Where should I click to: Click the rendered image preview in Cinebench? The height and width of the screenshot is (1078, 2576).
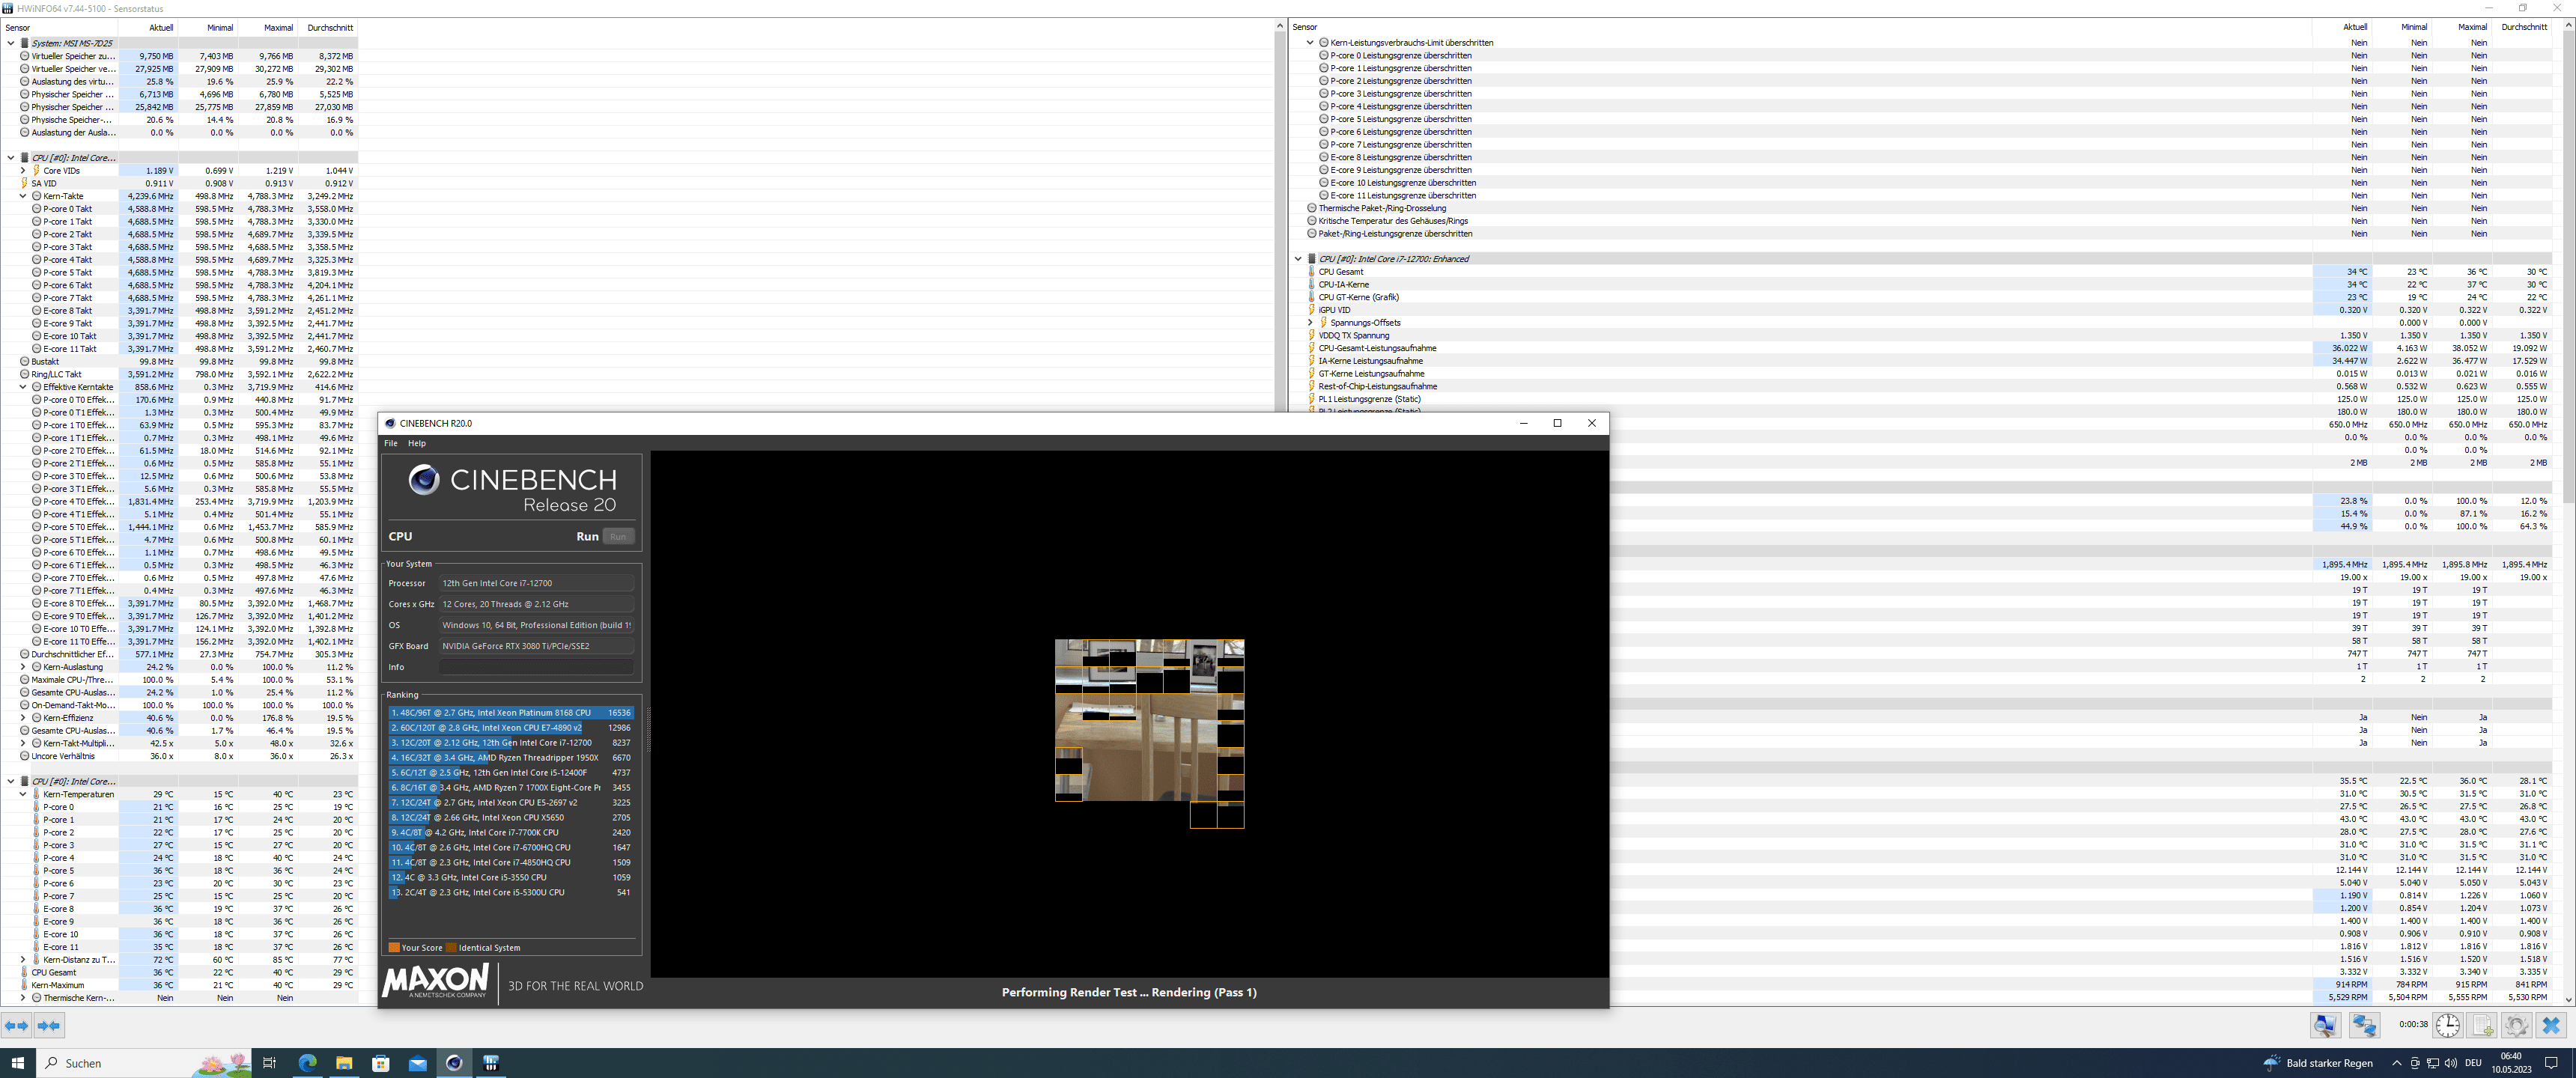coord(1149,734)
